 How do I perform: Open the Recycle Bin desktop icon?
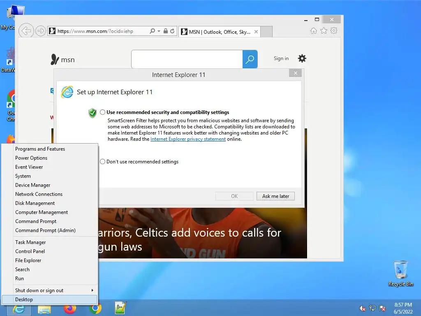(400, 273)
